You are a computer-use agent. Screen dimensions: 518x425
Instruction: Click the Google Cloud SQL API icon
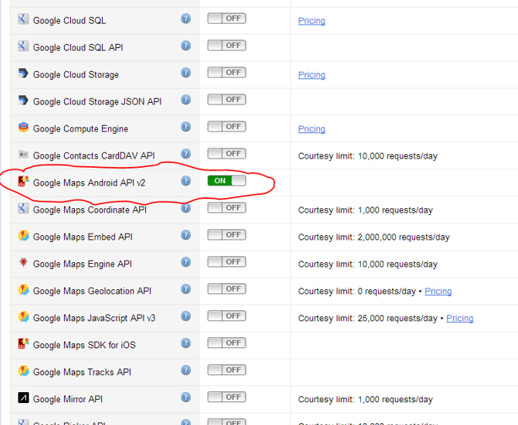(23, 46)
